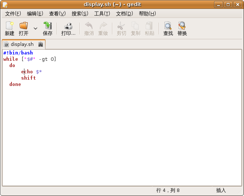
Task: Click the 'while' keyword in the code
Action: [x=11, y=59]
